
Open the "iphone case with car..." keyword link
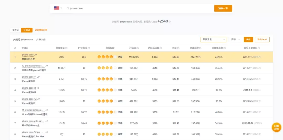(33, 121)
